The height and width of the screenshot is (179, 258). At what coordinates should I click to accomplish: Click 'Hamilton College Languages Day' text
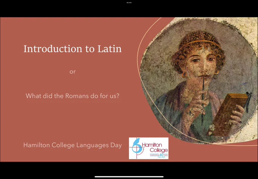(72, 145)
